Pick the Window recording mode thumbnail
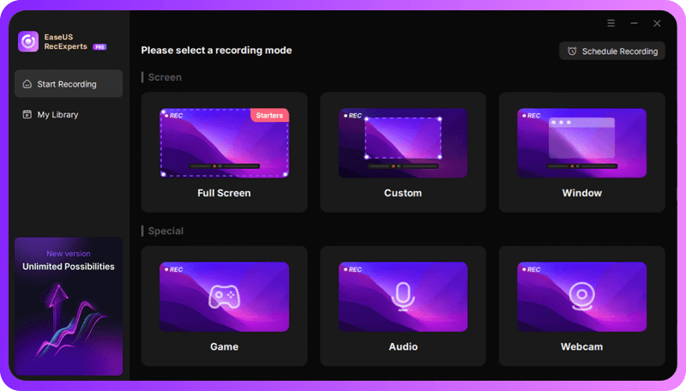This screenshot has width=686, height=391. [x=581, y=142]
